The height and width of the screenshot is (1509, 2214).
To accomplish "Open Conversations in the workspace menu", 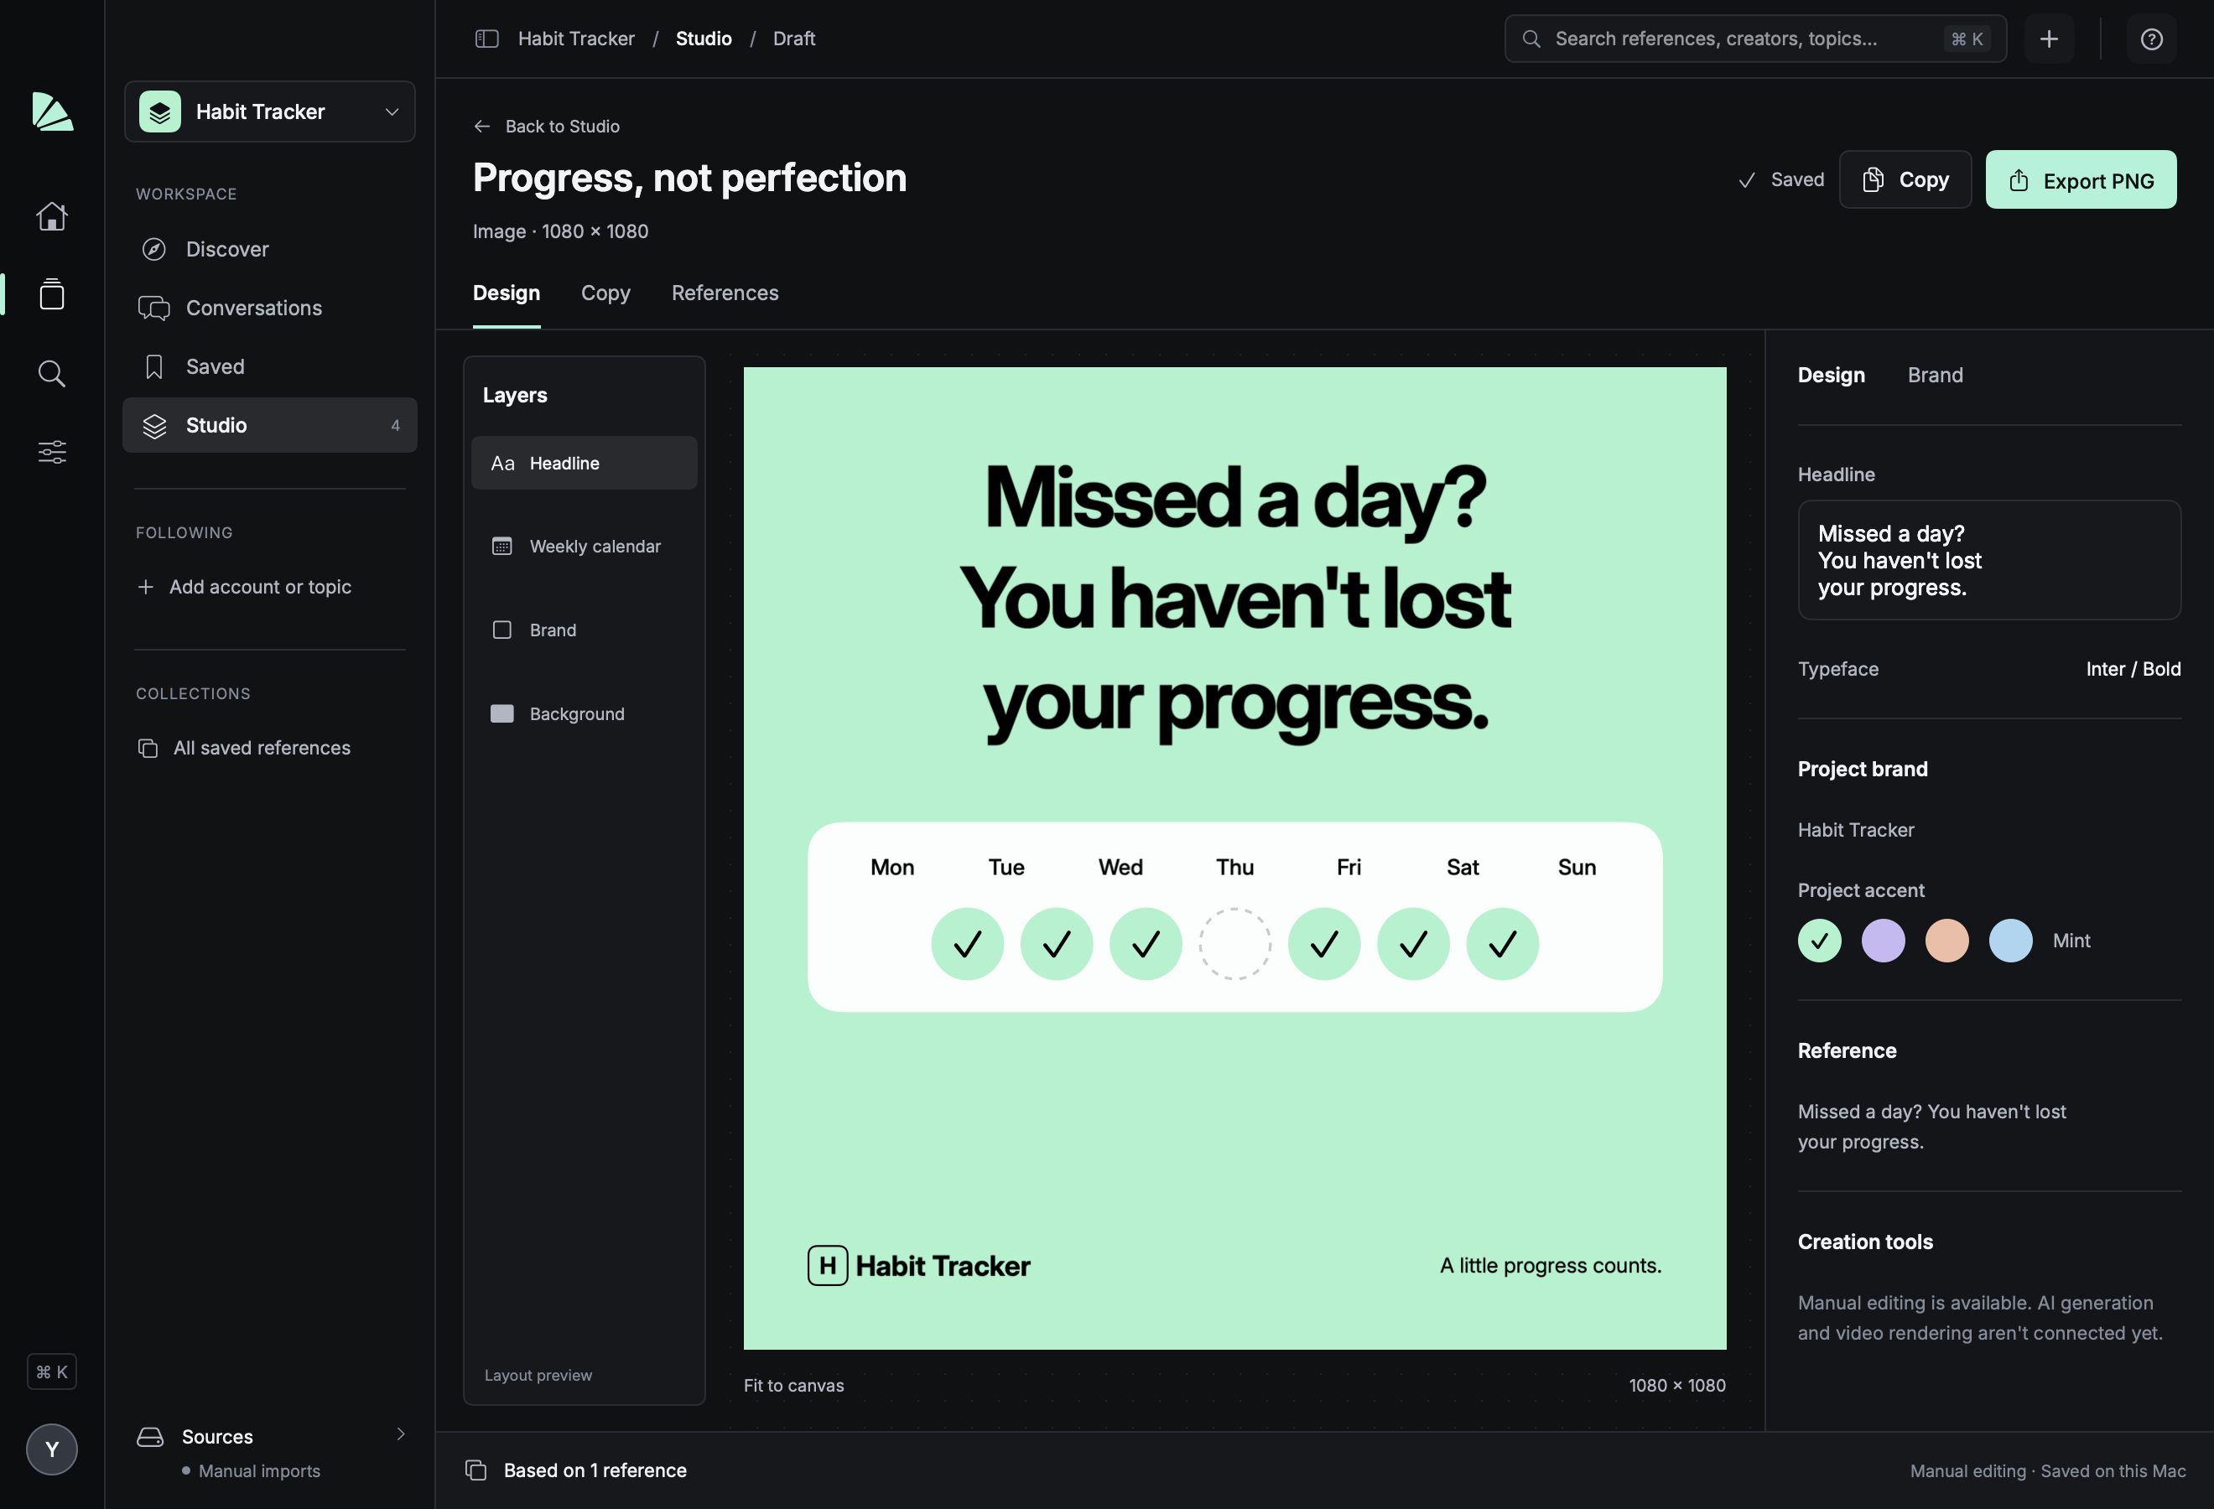I will (x=269, y=308).
